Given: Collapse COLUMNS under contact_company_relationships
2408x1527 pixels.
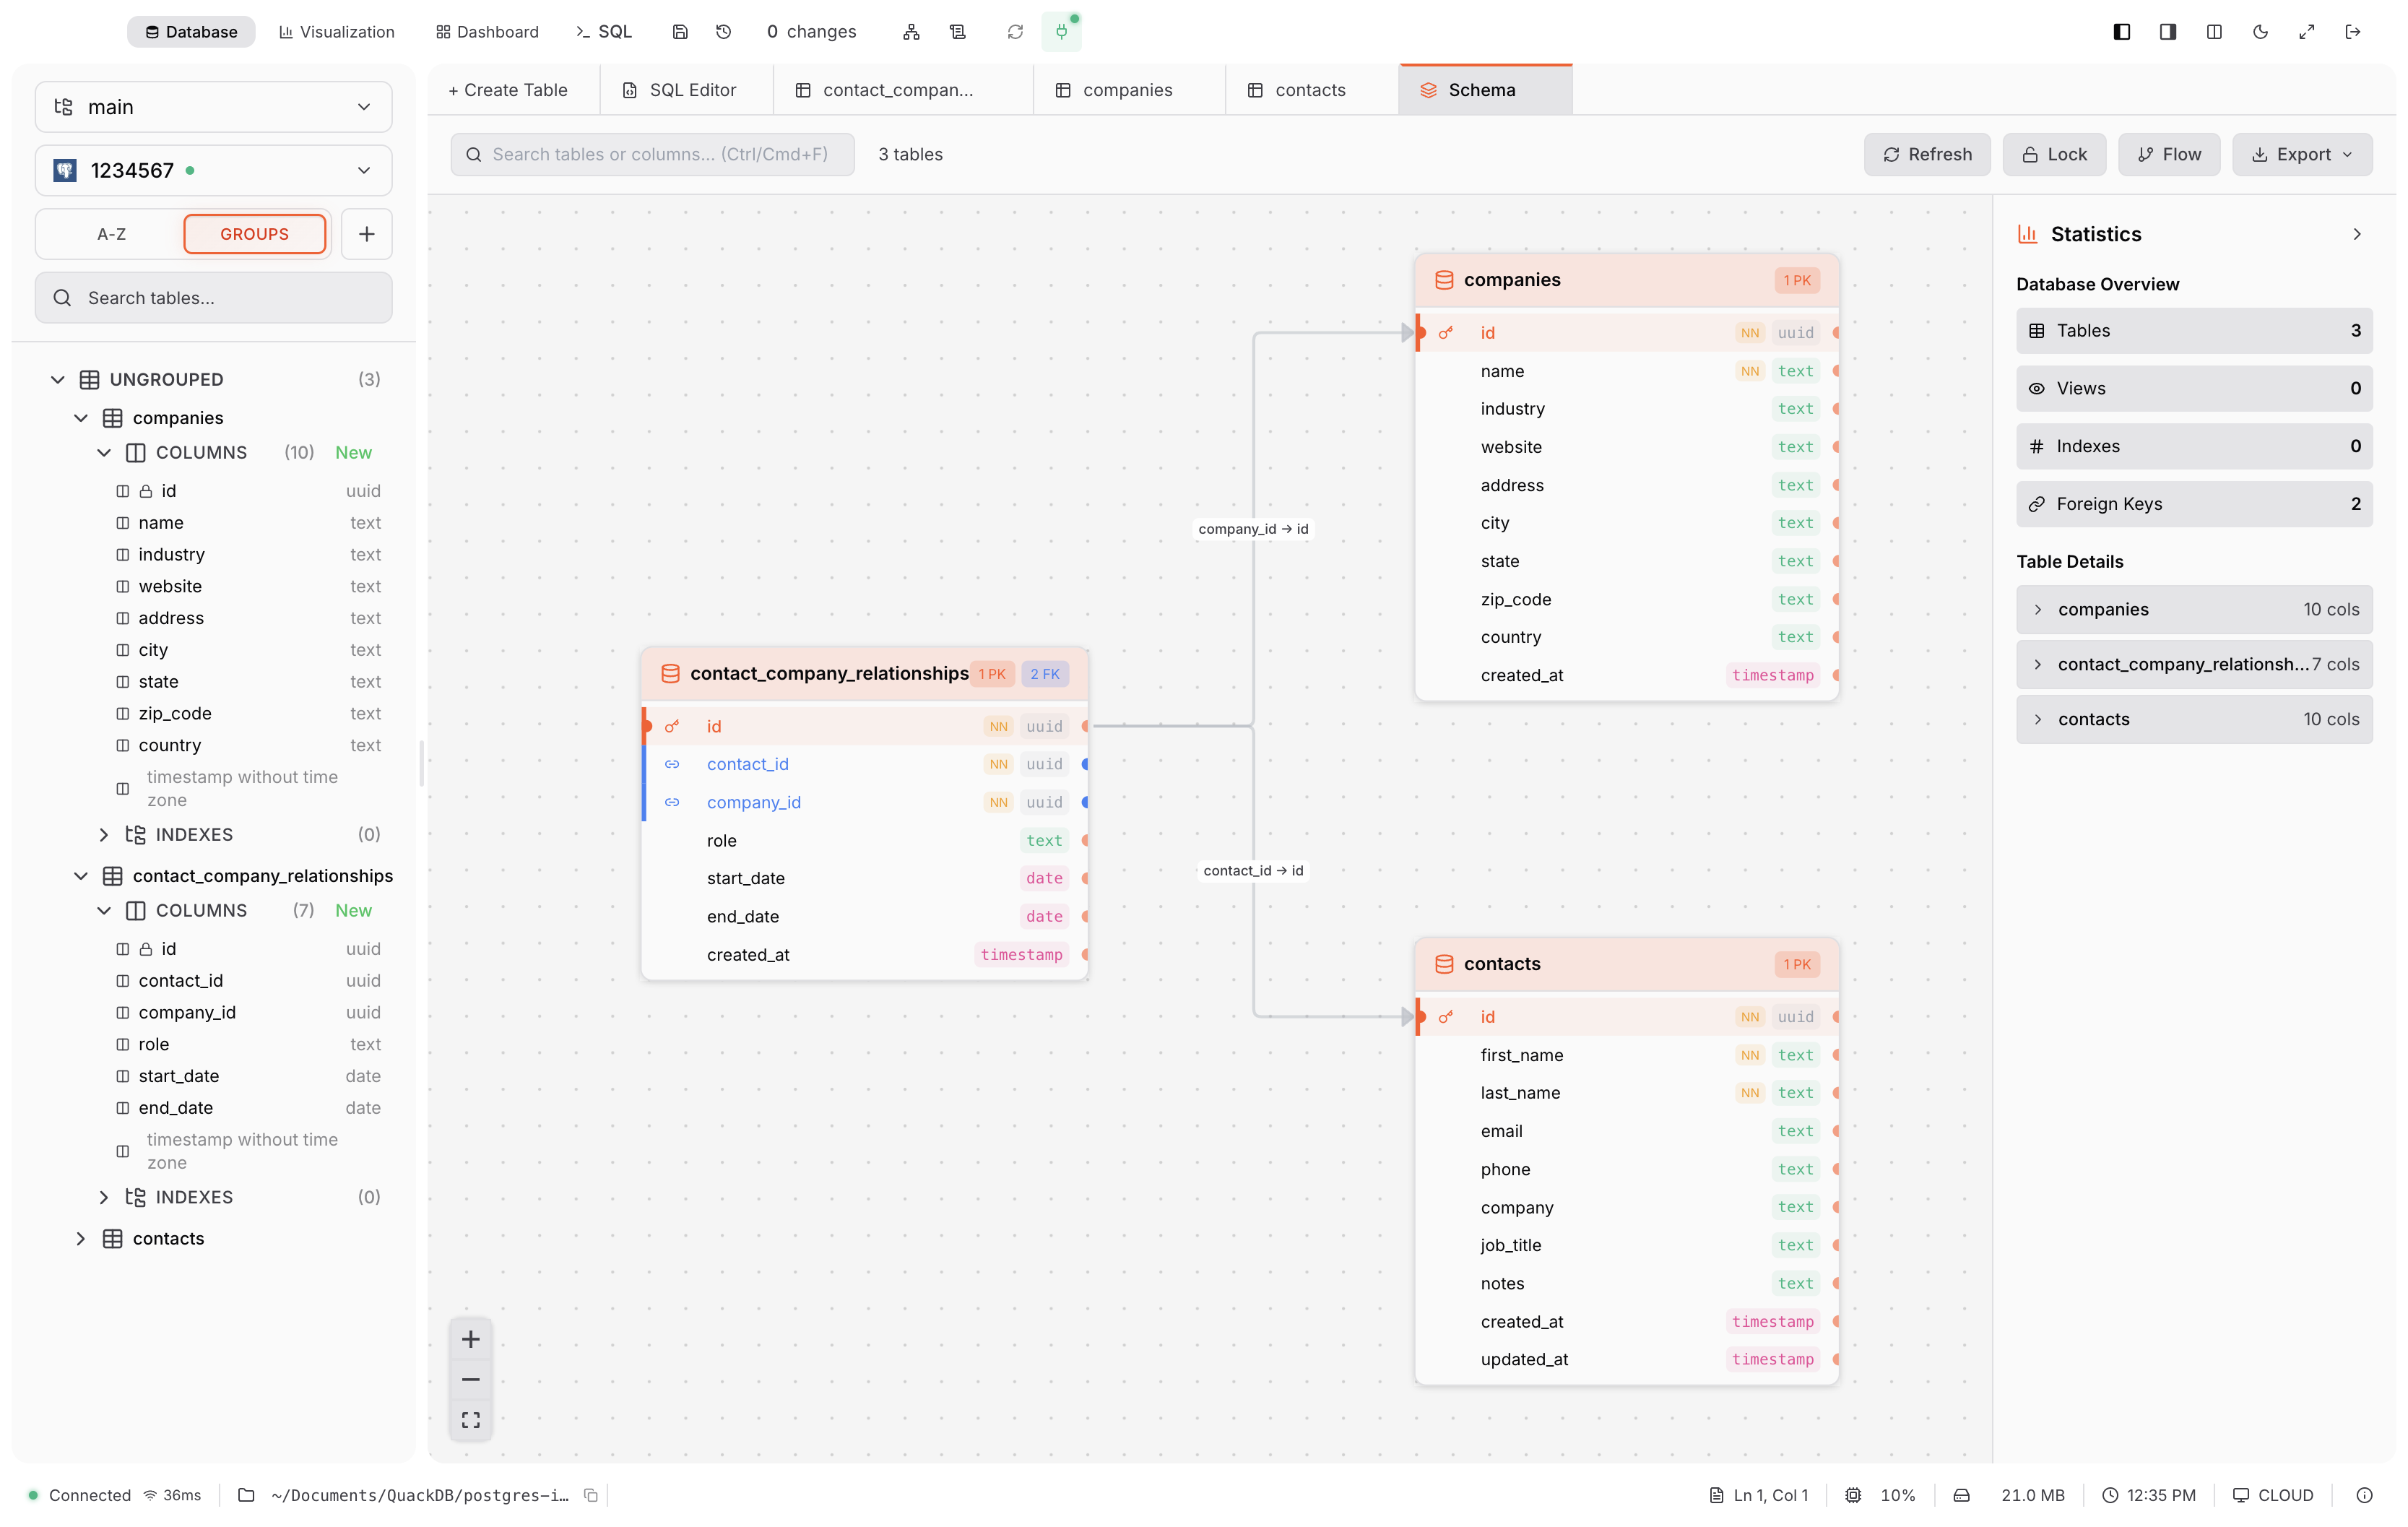Looking at the screenshot, I should point(103,911).
